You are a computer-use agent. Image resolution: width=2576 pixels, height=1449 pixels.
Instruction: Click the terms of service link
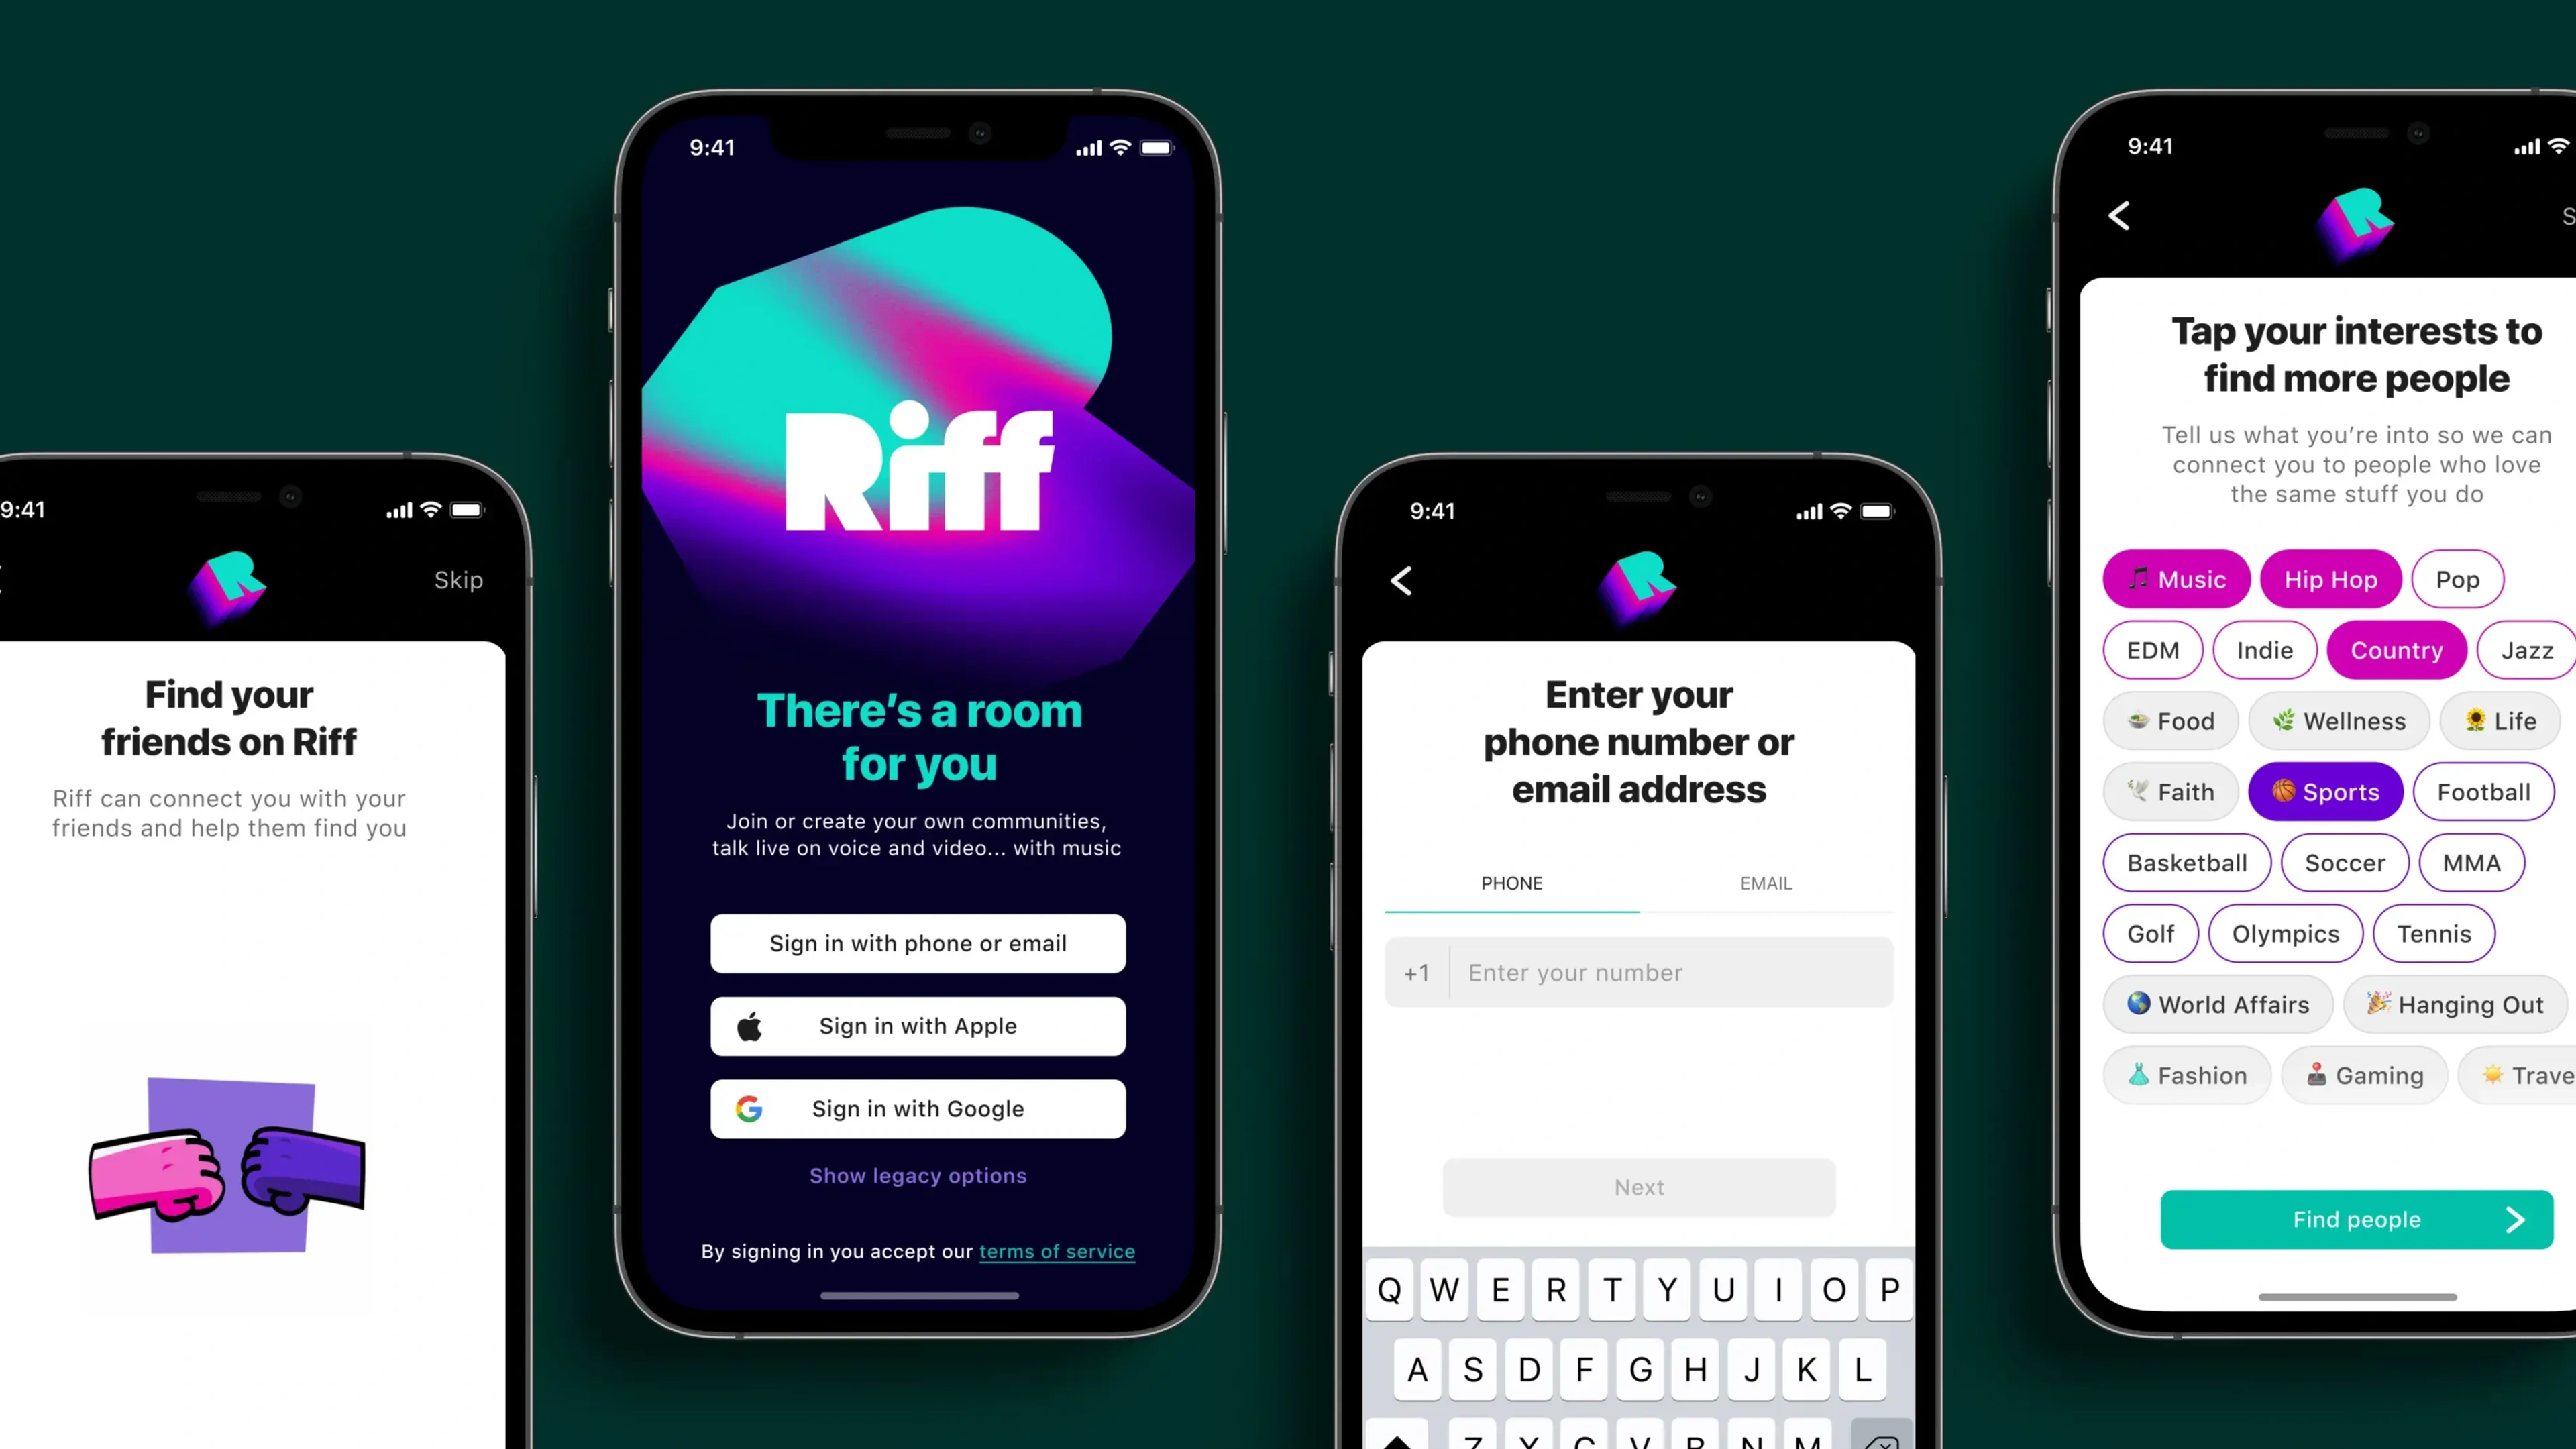1058,1251
